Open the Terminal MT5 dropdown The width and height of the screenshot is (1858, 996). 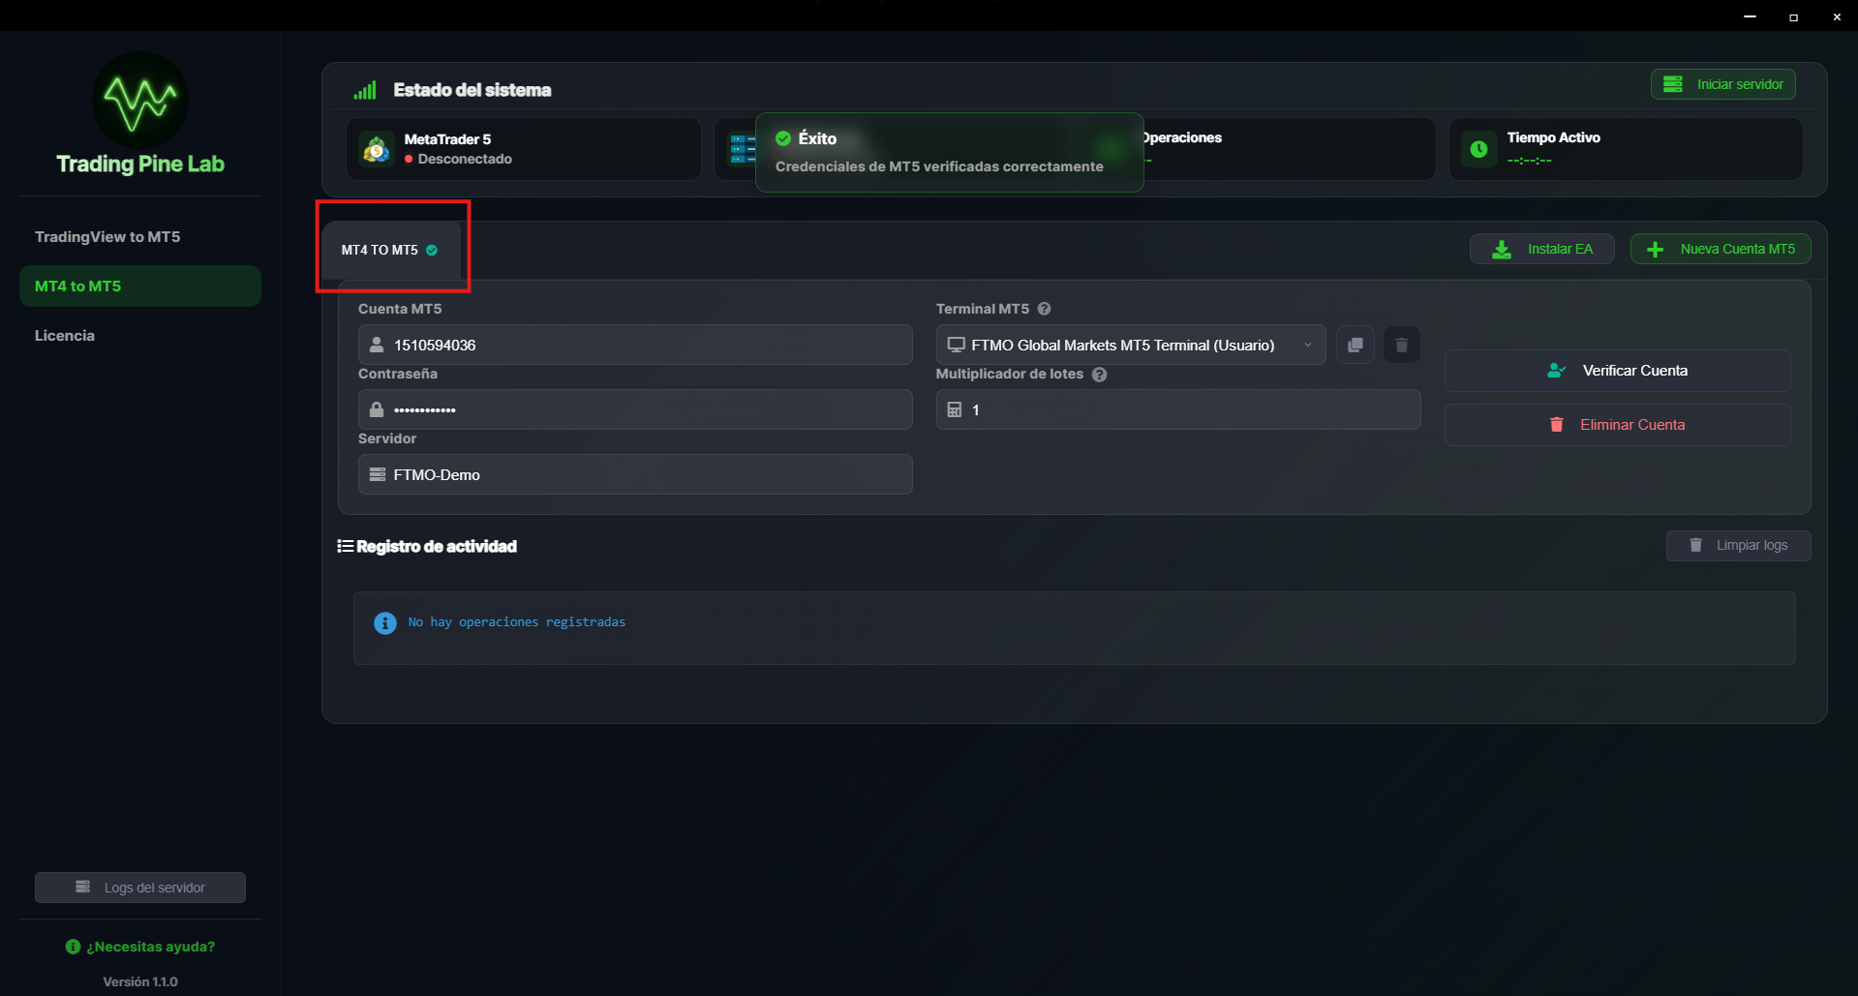click(x=1131, y=345)
